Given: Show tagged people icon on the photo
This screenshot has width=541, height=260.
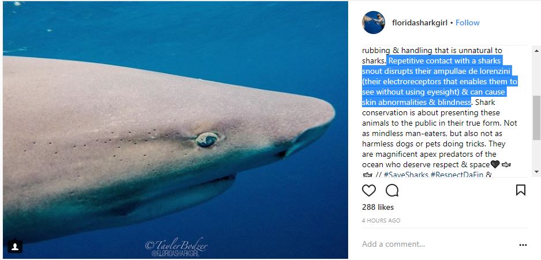Looking at the screenshot, I should point(16,246).
